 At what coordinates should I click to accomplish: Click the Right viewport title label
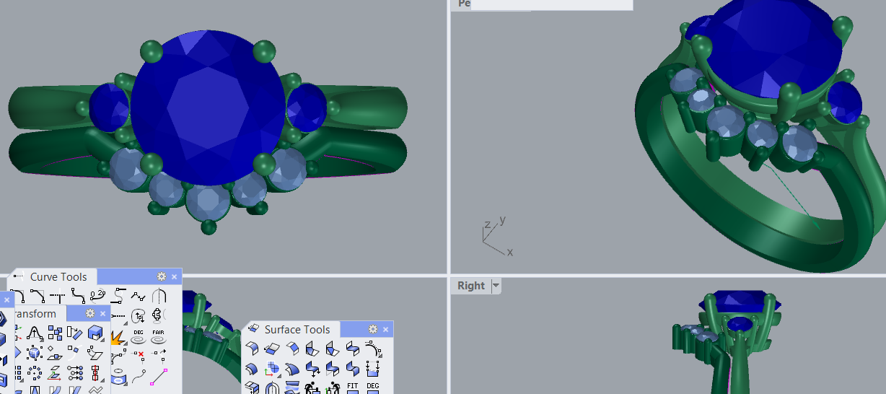[470, 286]
